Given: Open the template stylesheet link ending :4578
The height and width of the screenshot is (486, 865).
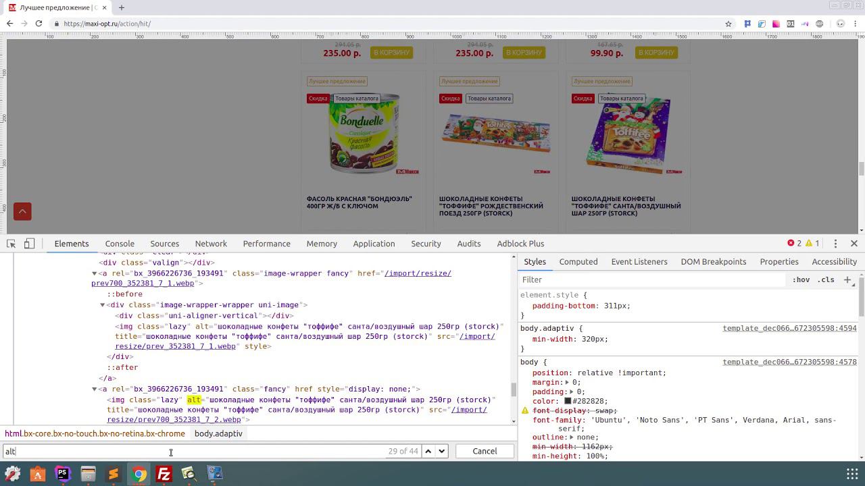Looking at the screenshot, I should tap(789, 362).
